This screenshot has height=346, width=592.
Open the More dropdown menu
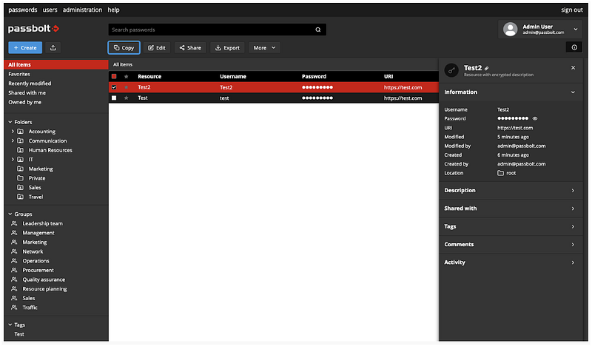(264, 47)
